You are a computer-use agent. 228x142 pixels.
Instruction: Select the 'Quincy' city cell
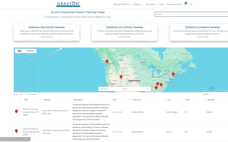[169, 132]
